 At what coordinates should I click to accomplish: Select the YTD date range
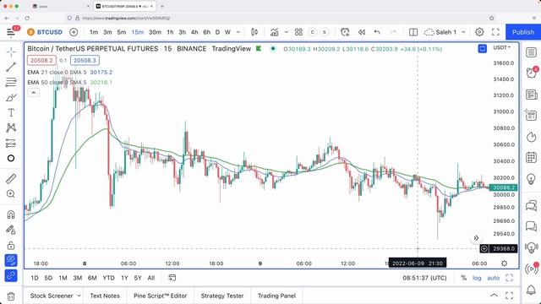[109, 278]
